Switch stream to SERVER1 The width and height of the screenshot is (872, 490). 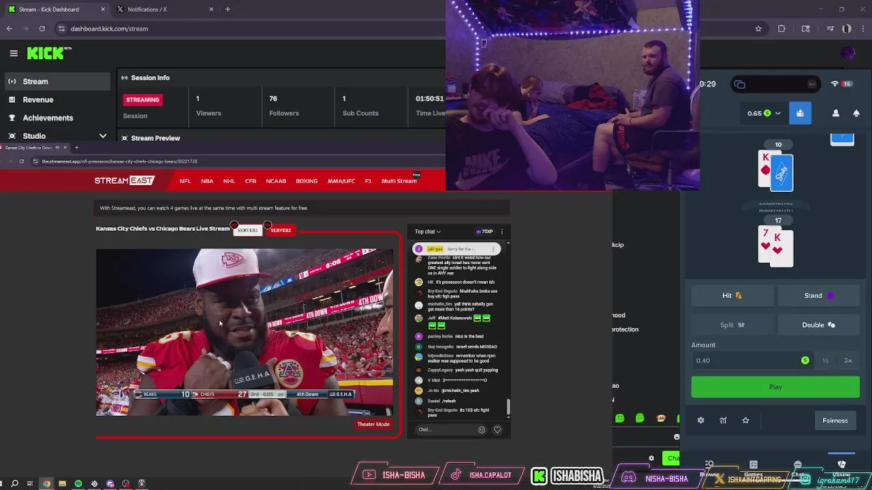point(247,230)
